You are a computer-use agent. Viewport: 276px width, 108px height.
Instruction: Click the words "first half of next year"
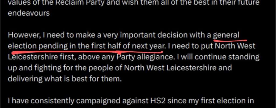tap(128, 46)
